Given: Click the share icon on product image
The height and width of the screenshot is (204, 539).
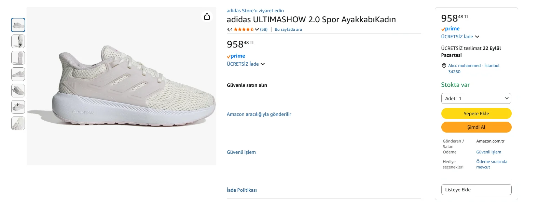Looking at the screenshot, I should click(x=207, y=16).
